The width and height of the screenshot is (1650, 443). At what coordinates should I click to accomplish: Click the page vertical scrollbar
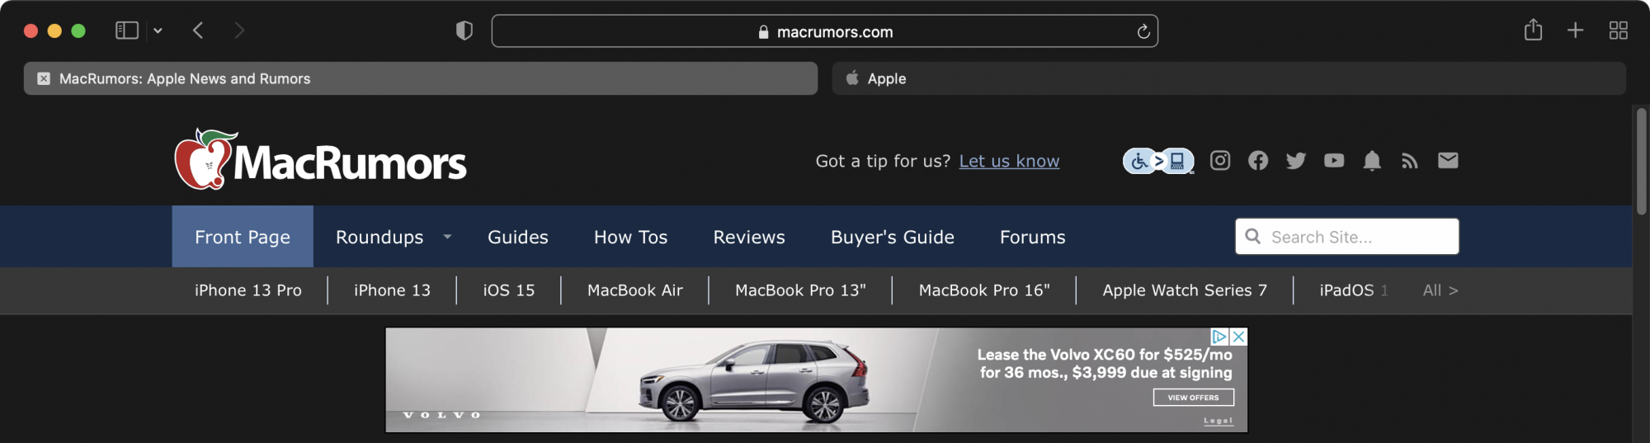[1641, 162]
